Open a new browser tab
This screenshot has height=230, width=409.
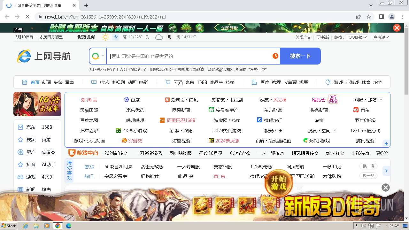coord(86,5)
